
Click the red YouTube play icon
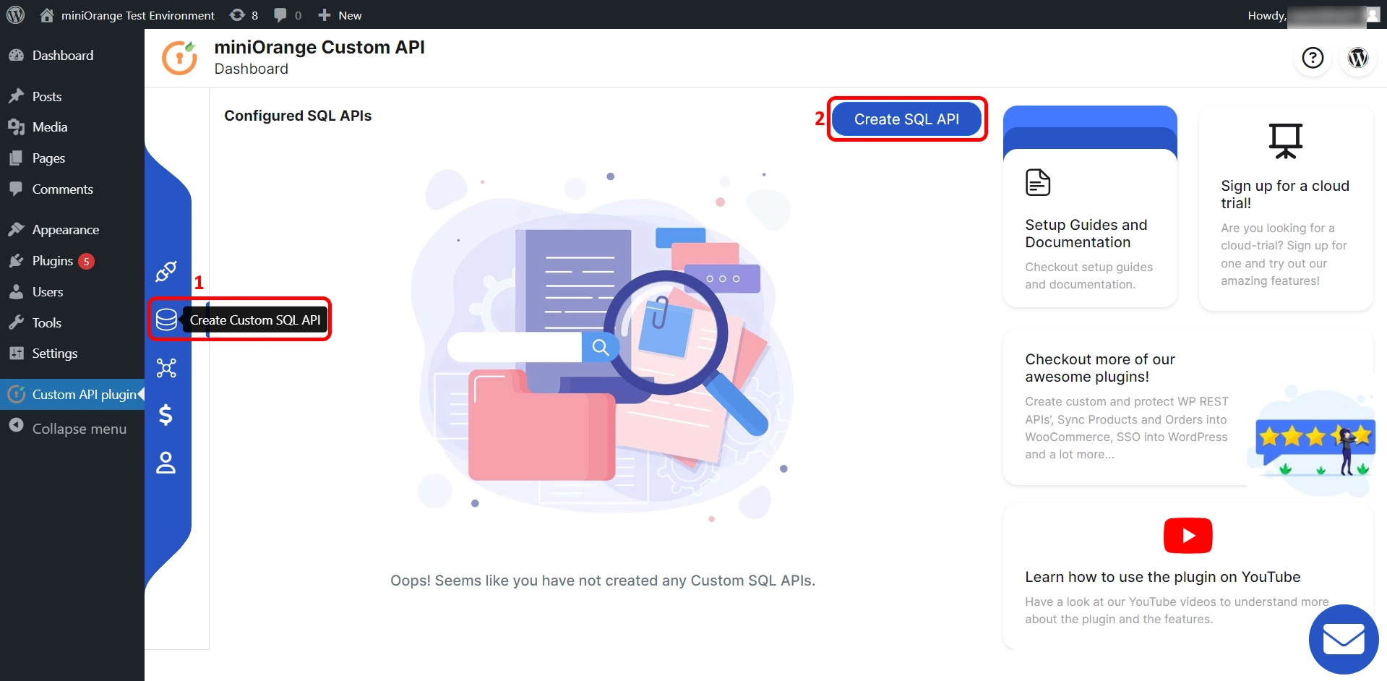(1188, 536)
